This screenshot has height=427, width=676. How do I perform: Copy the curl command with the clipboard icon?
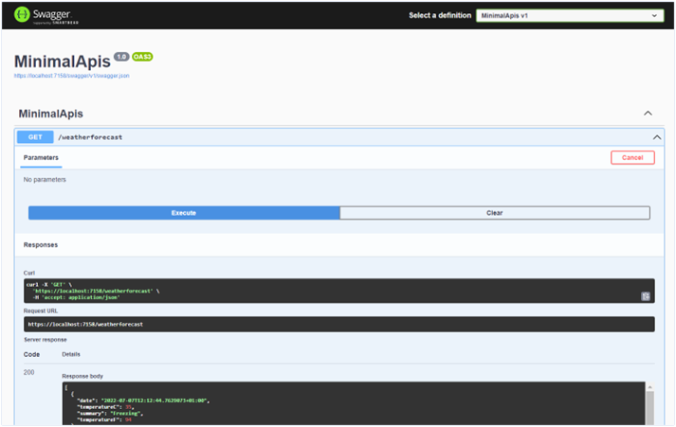(645, 296)
